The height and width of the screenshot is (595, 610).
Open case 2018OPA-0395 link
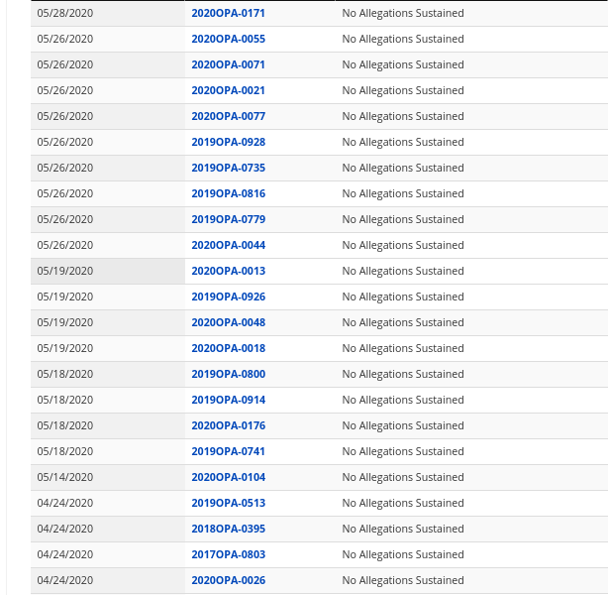[229, 529]
